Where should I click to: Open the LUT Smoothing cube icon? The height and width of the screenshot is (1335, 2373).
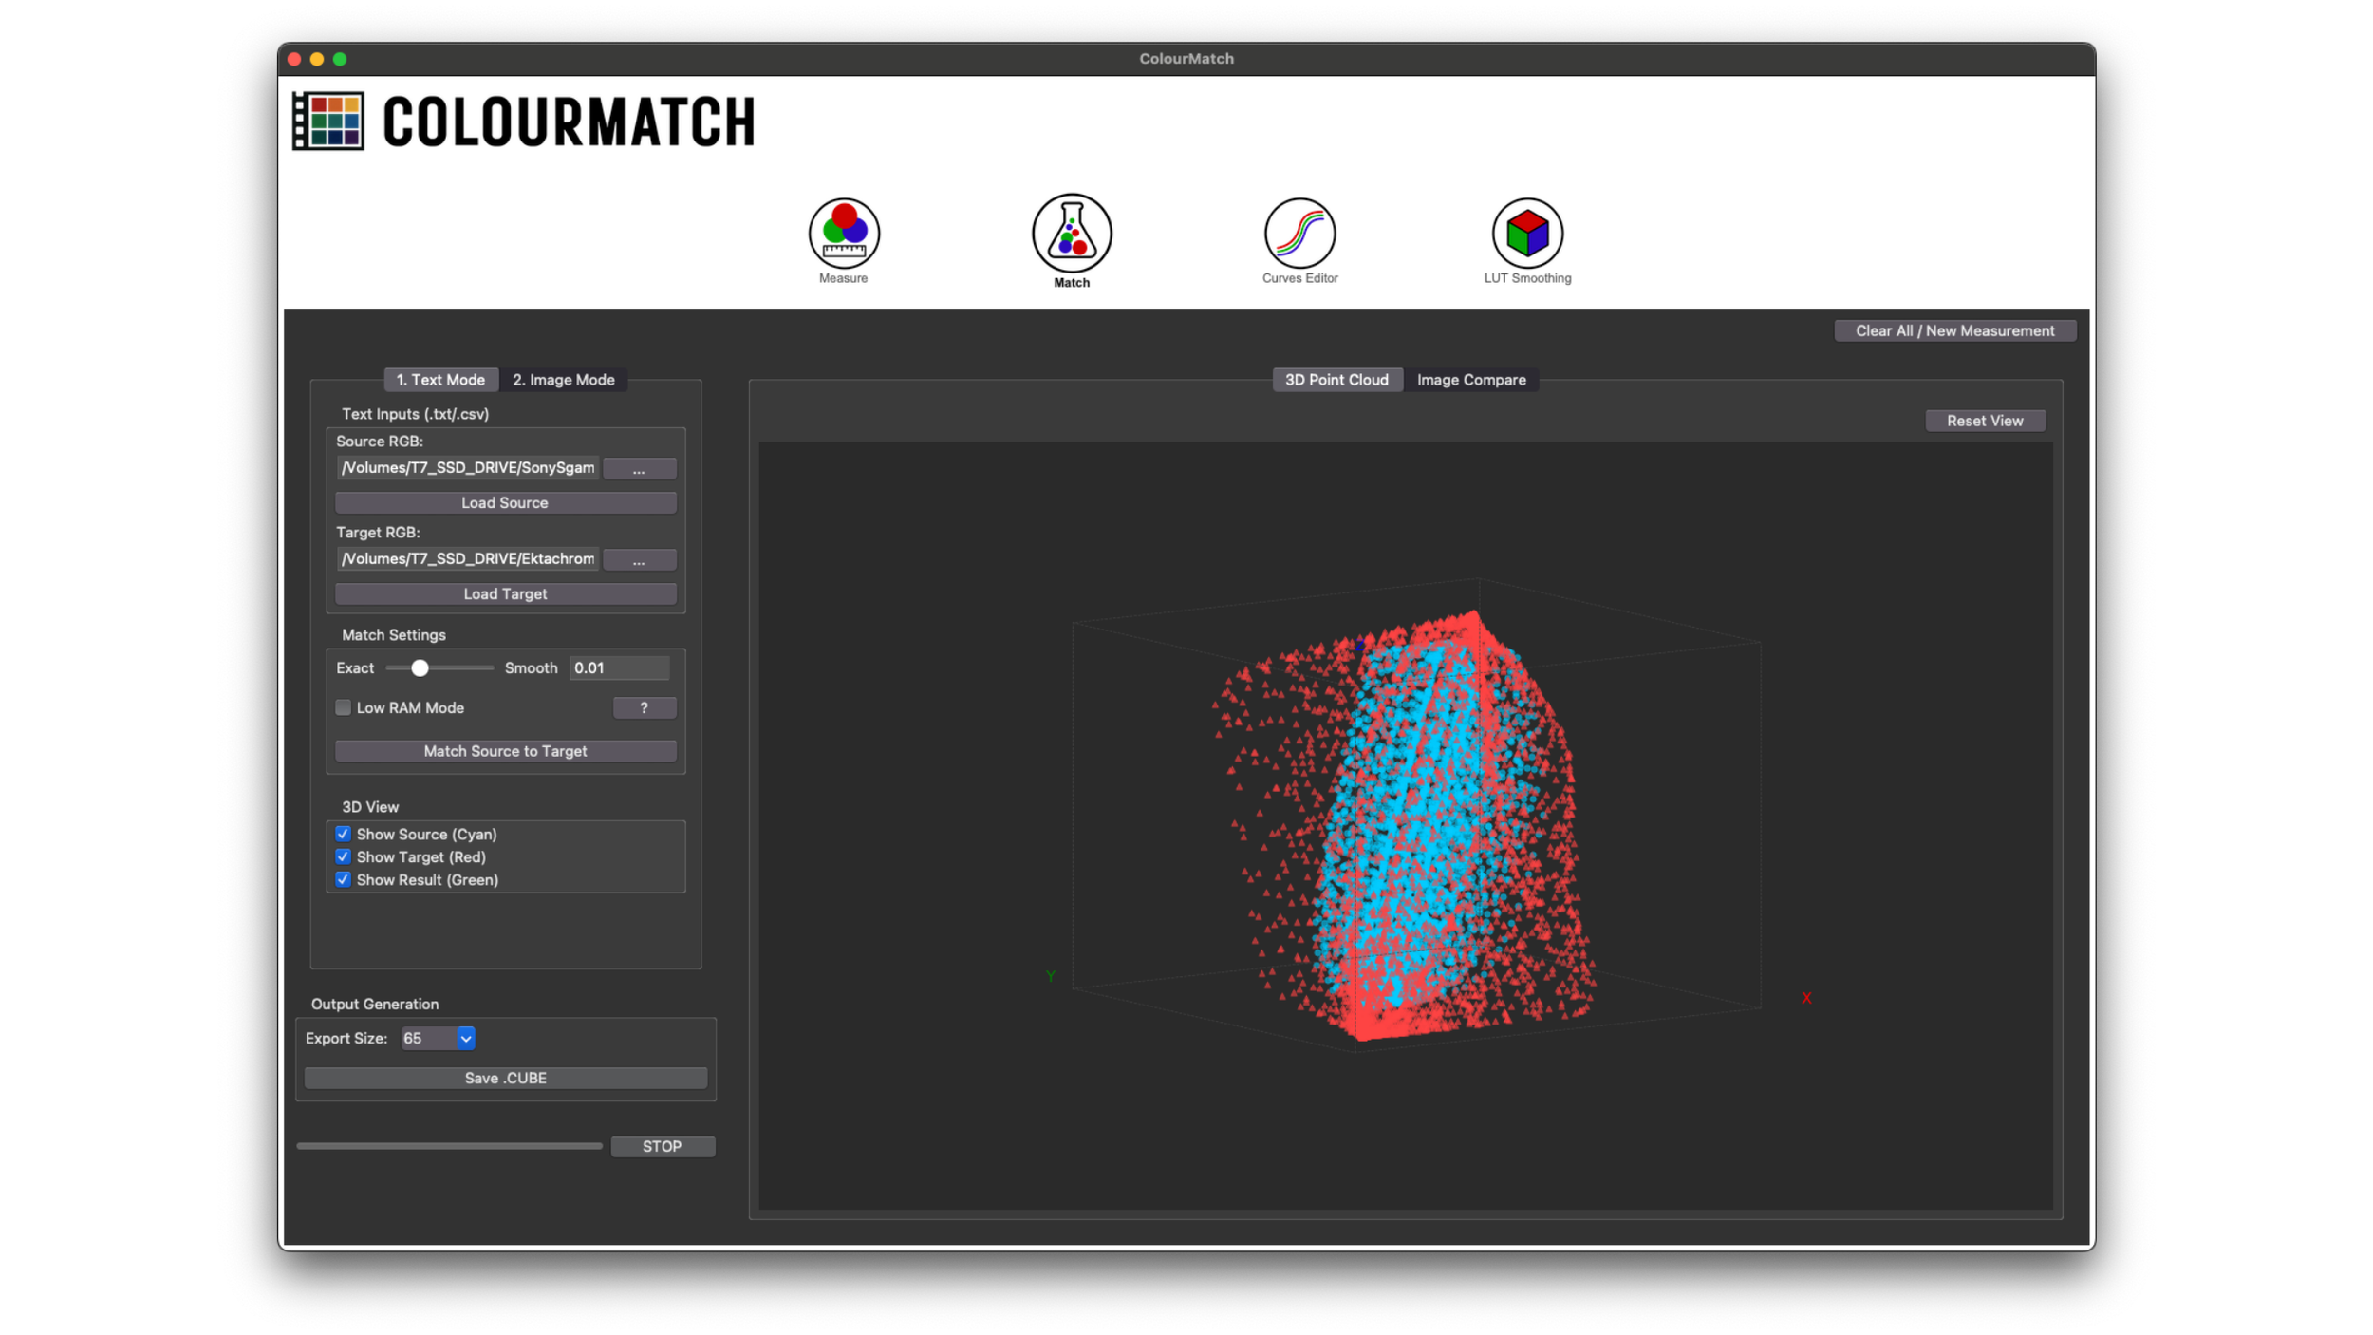1527,234
